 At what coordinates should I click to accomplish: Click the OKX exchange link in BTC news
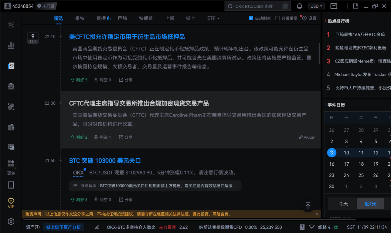click(x=78, y=173)
